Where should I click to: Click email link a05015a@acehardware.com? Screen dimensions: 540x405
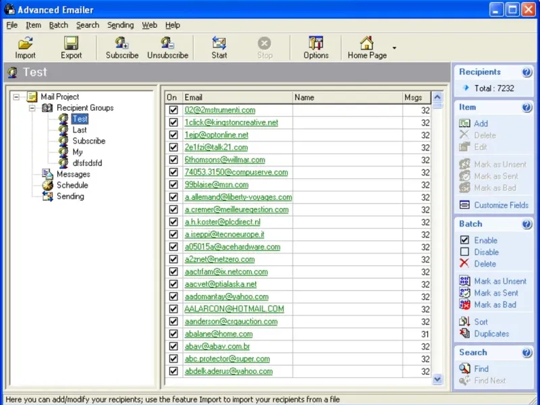[x=232, y=247]
